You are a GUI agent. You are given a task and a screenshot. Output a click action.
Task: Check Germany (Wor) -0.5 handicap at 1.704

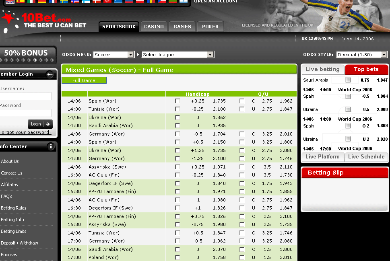(x=177, y=134)
